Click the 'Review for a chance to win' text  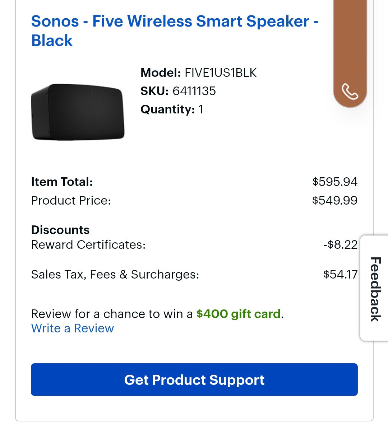(112, 314)
